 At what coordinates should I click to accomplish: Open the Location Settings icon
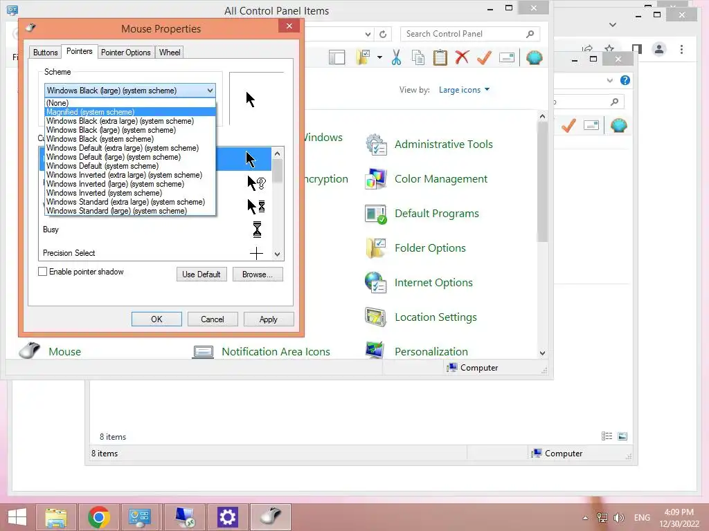(376, 317)
